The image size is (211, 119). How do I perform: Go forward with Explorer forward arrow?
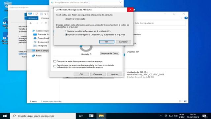(x=37, y=23)
